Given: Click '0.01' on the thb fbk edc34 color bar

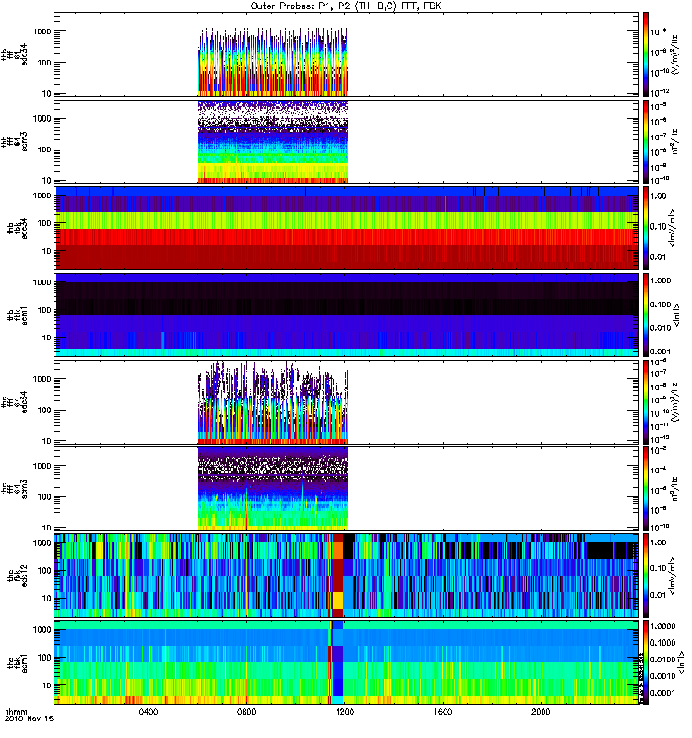Looking at the screenshot, I should (659, 257).
